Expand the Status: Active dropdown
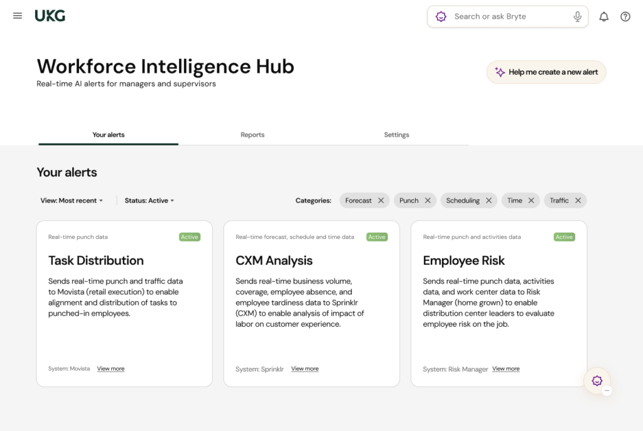The height and width of the screenshot is (431, 643). 149,201
